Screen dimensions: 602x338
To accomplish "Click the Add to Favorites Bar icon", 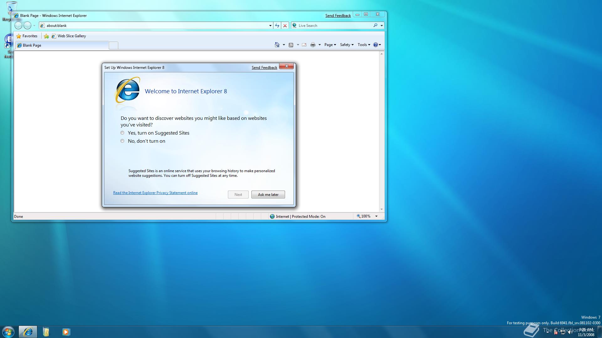I will (46, 36).
